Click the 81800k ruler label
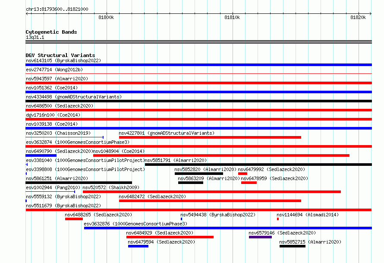Image resolution: width=384 pixels, height=263 pixels. (106, 17)
